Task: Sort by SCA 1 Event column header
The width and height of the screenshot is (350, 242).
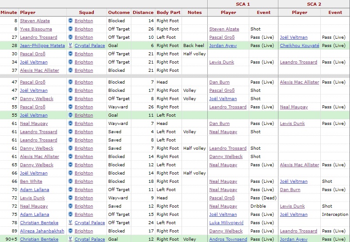Action: pos(264,13)
